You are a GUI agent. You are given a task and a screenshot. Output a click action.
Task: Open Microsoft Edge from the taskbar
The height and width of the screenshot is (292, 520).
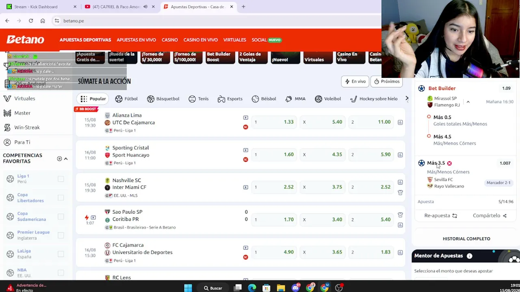pos(252,288)
